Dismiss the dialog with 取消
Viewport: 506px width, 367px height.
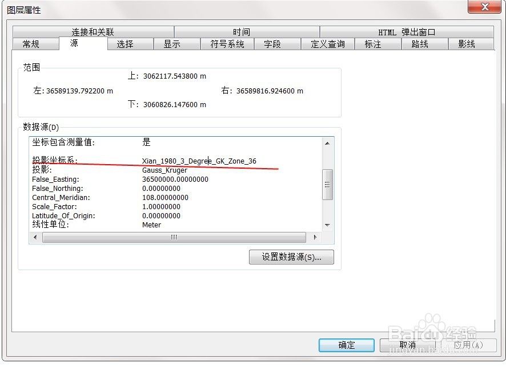(408, 345)
